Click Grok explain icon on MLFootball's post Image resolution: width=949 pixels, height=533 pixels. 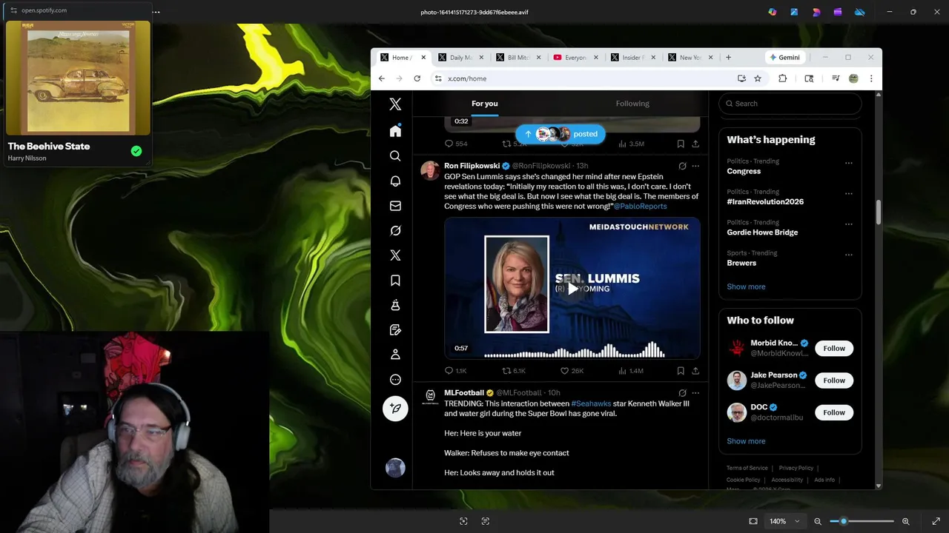pyautogui.click(x=682, y=393)
